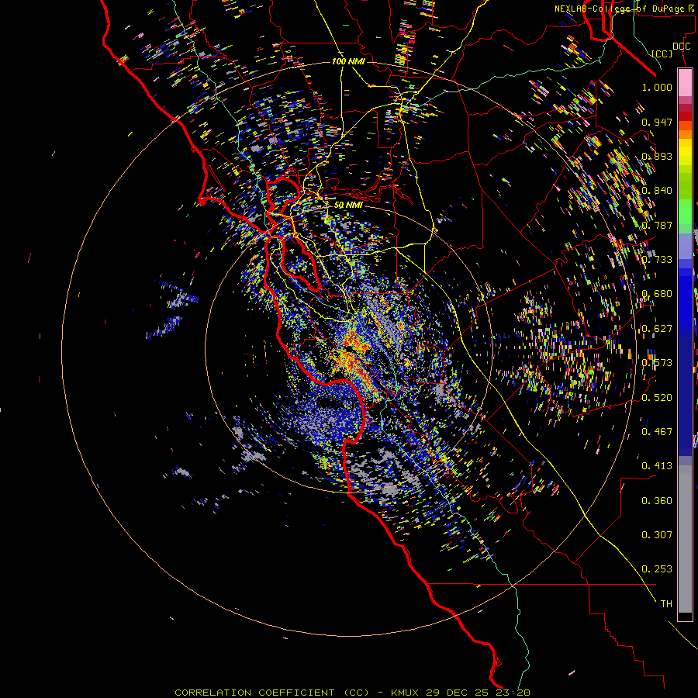This screenshot has width=698, height=698.
Task: Click the 50 NMI range ring label
Action: (348, 205)
